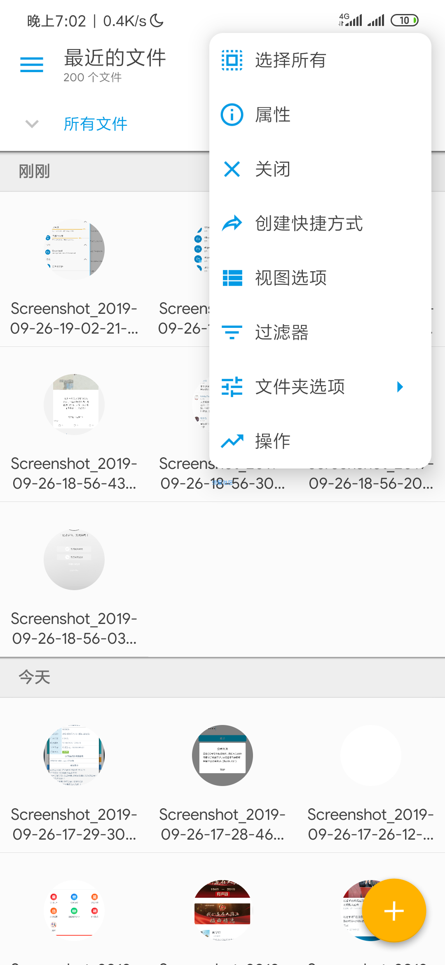Click the folder options sliders icon

pos(232,387)
